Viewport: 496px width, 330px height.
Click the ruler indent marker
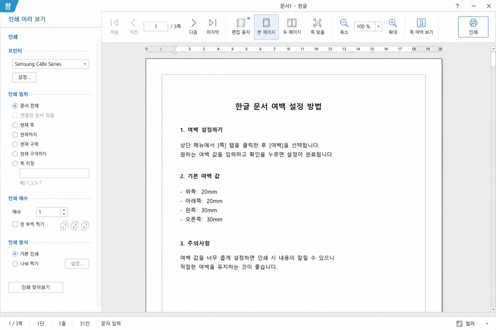tap(175, 49)
